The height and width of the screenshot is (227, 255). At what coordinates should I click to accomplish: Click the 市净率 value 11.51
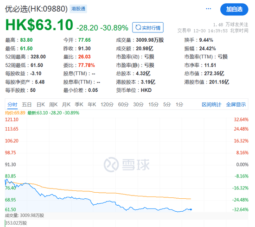(210, 65)
